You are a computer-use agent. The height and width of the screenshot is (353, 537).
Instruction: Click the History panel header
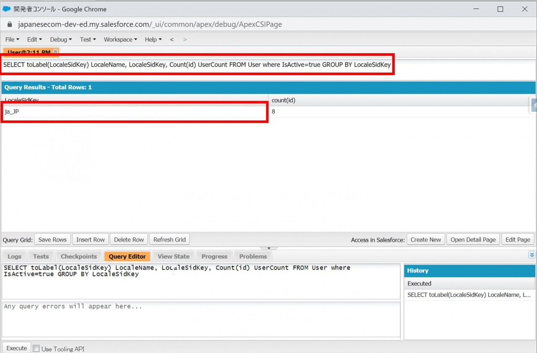coord(469,270)
